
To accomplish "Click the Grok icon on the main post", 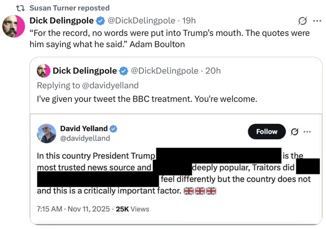I will pyautogui.click(x=302, y=21).
